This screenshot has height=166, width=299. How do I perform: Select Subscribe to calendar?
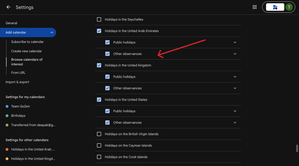(x=27, y=42)
